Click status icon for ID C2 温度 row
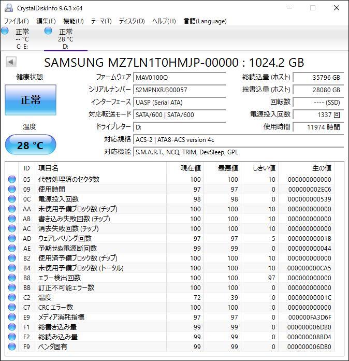349x361 pixels. pos(12,297)
